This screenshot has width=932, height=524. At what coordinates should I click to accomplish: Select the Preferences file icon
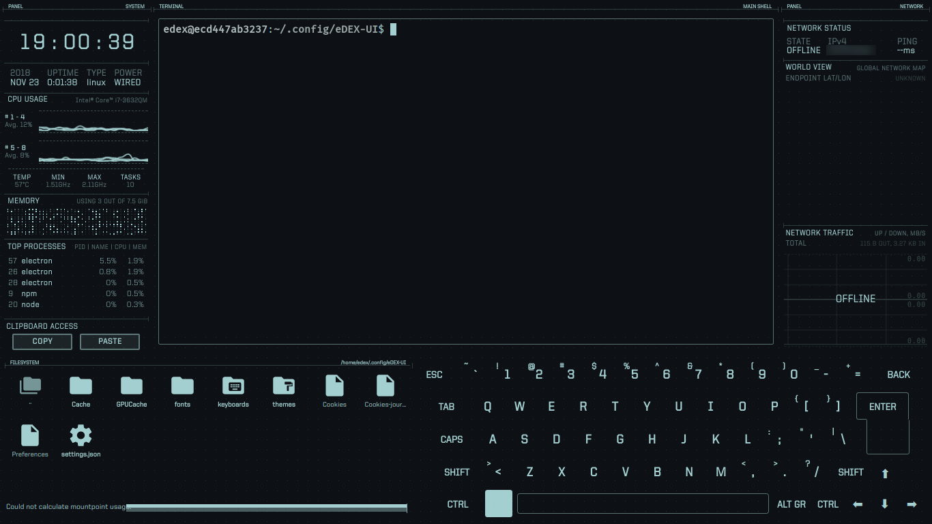pyautogui.click(x=30, y=435)
